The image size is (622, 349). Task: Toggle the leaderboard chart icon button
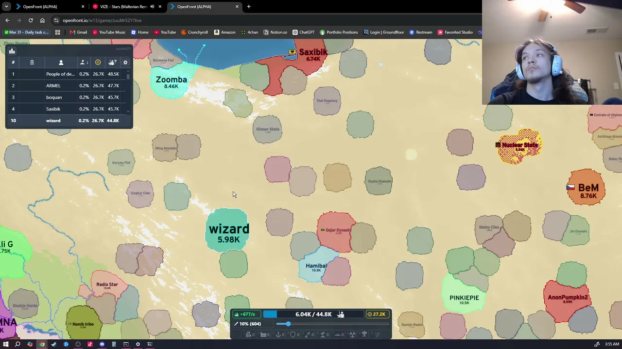click(12, 51)
